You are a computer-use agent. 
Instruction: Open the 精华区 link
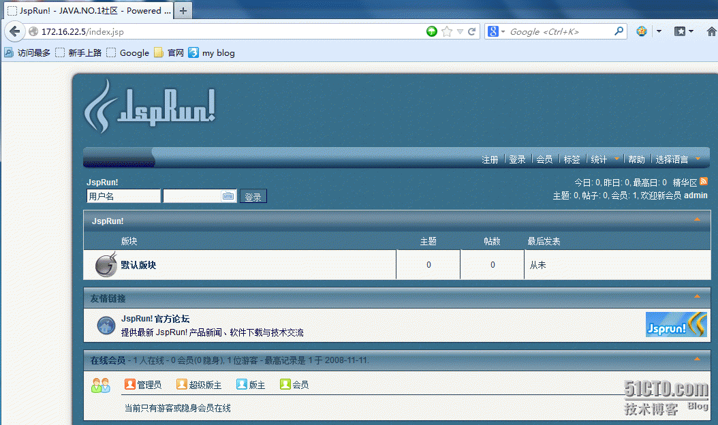pyautogui.click(x=685, y=183)
